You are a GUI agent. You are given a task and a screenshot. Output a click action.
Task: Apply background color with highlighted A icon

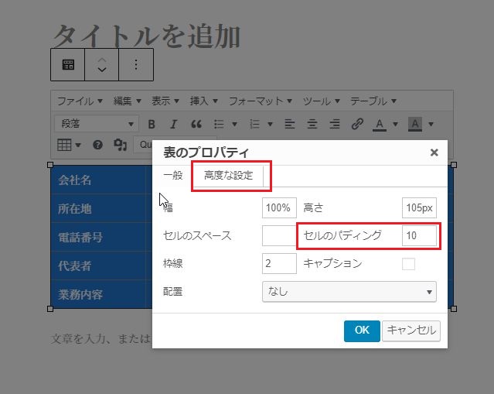click(x=415, y=125)
